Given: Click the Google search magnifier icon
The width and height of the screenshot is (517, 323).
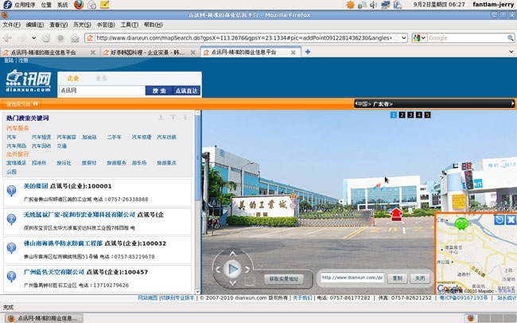Looking at the screenshot, I should [x=510, y=38].
